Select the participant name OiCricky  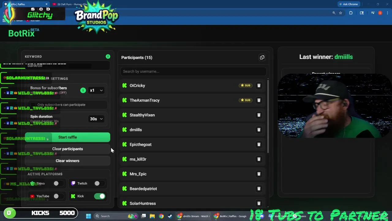click(137, 86)
